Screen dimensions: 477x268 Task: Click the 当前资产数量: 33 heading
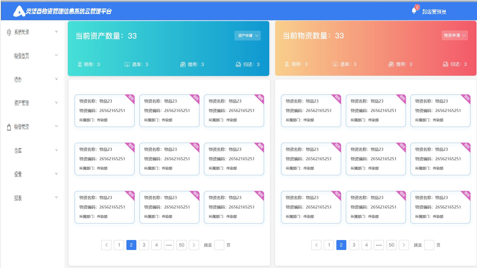point(106,36)
